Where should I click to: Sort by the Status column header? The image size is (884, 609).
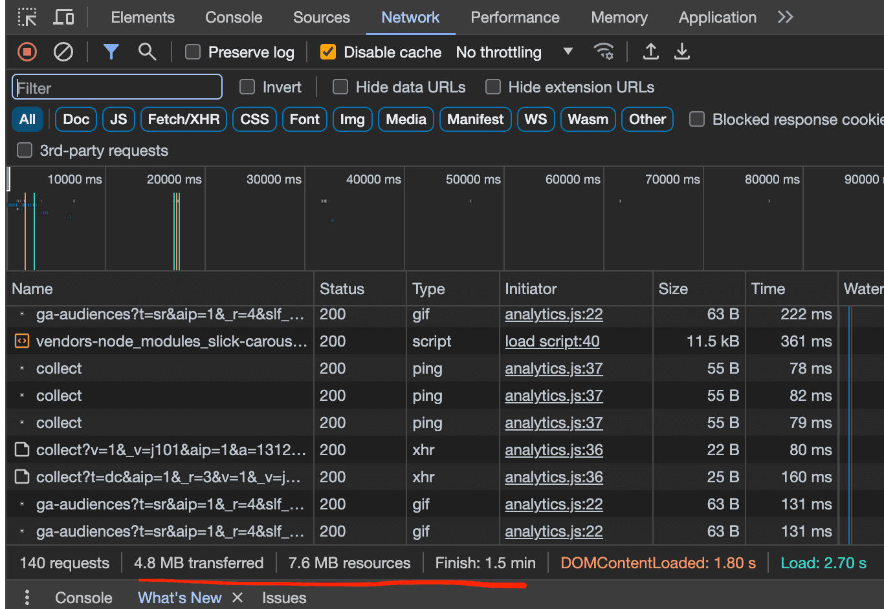point(360,289)
